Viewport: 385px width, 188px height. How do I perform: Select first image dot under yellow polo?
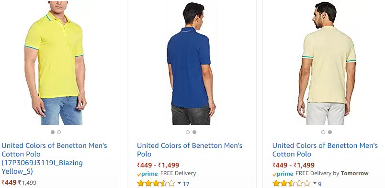[x=53, y=132]
